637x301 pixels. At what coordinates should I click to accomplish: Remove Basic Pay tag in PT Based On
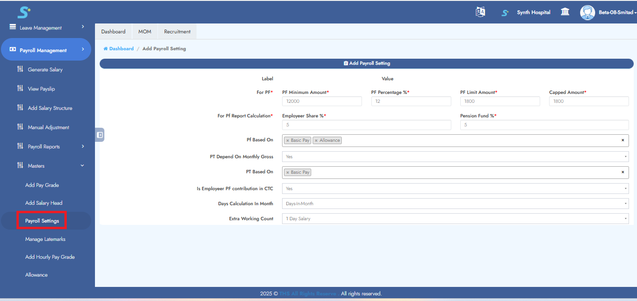(x=288, y=172)
